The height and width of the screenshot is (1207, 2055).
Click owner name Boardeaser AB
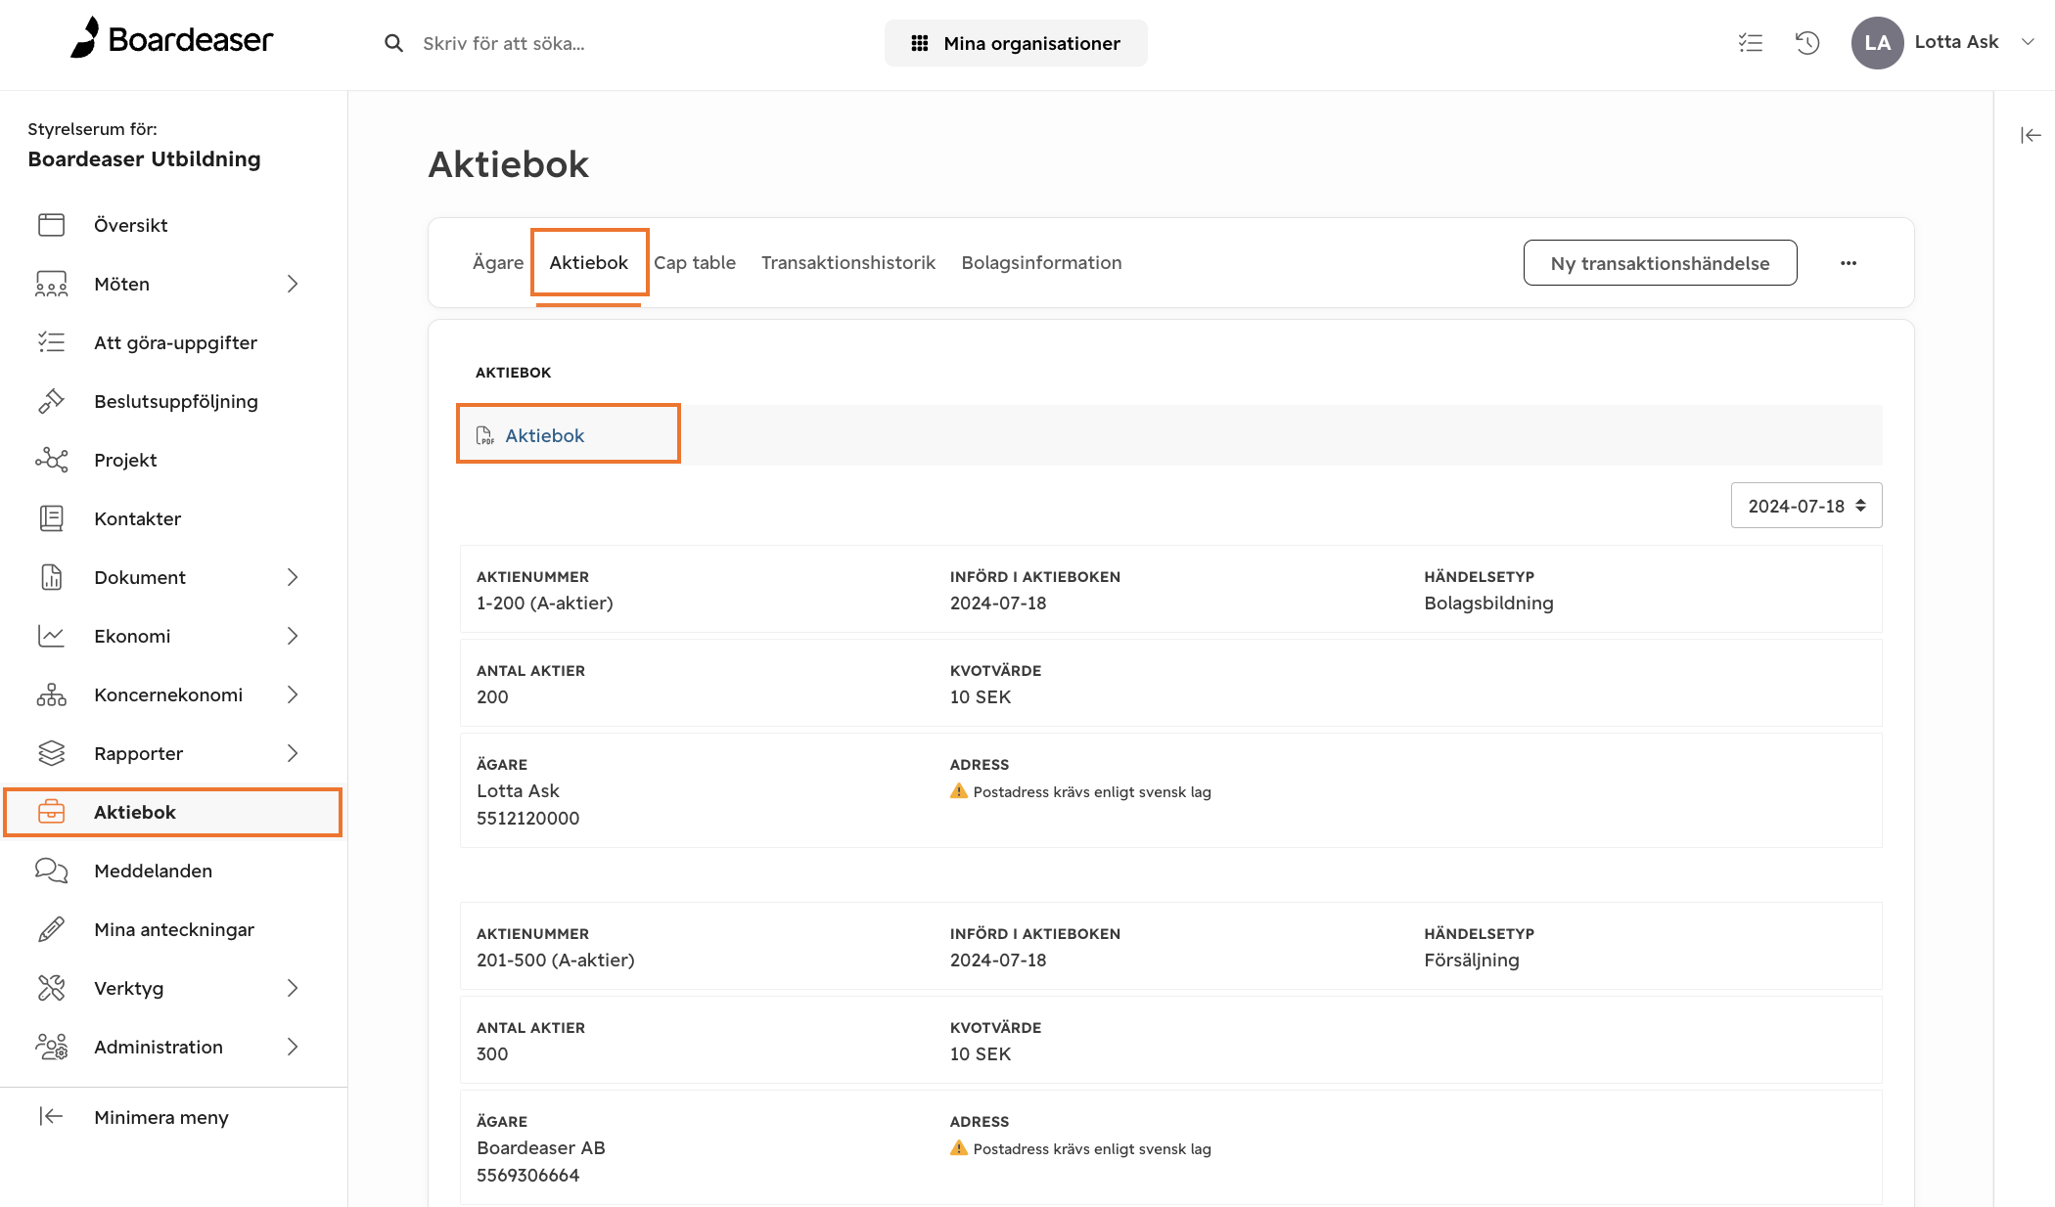point(540,1147)
